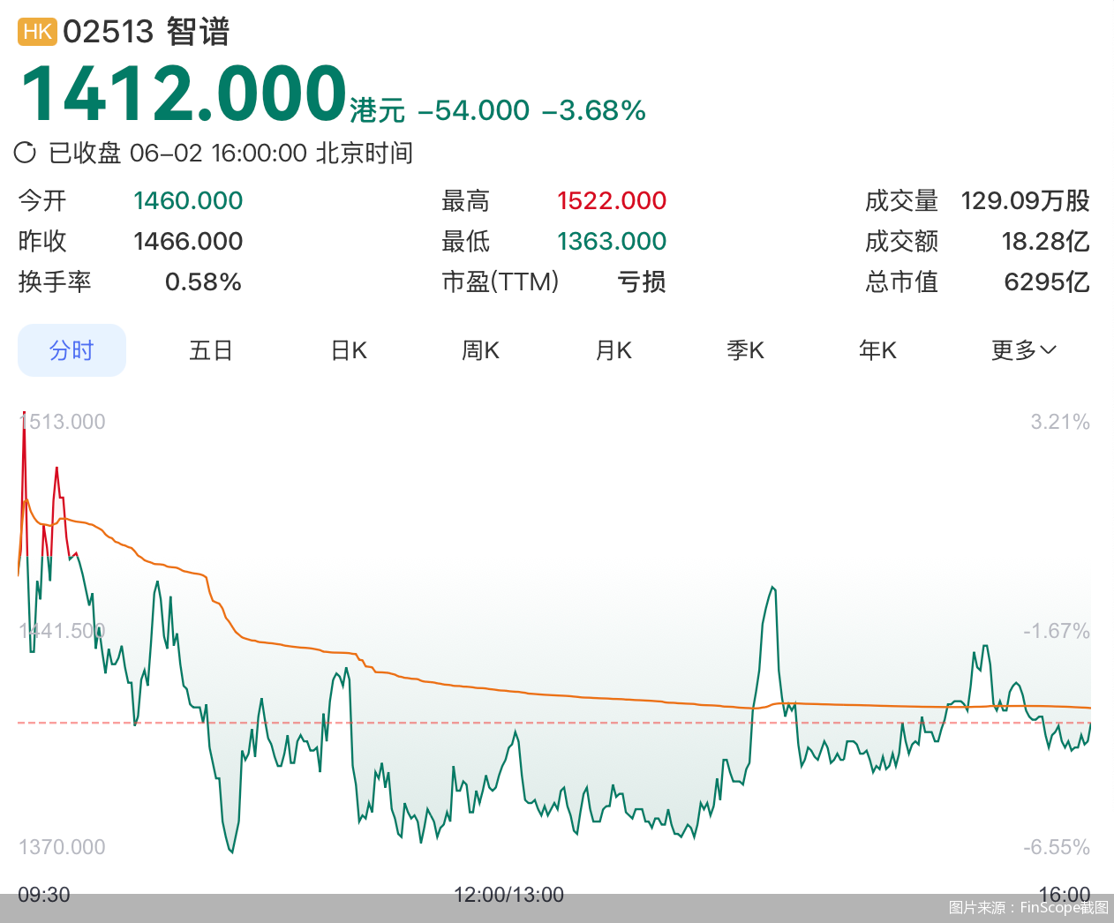Viewport: 1114px width, 923px height.
Task: Click the 09:30 time axis label
Action: (x=44, y=895)
